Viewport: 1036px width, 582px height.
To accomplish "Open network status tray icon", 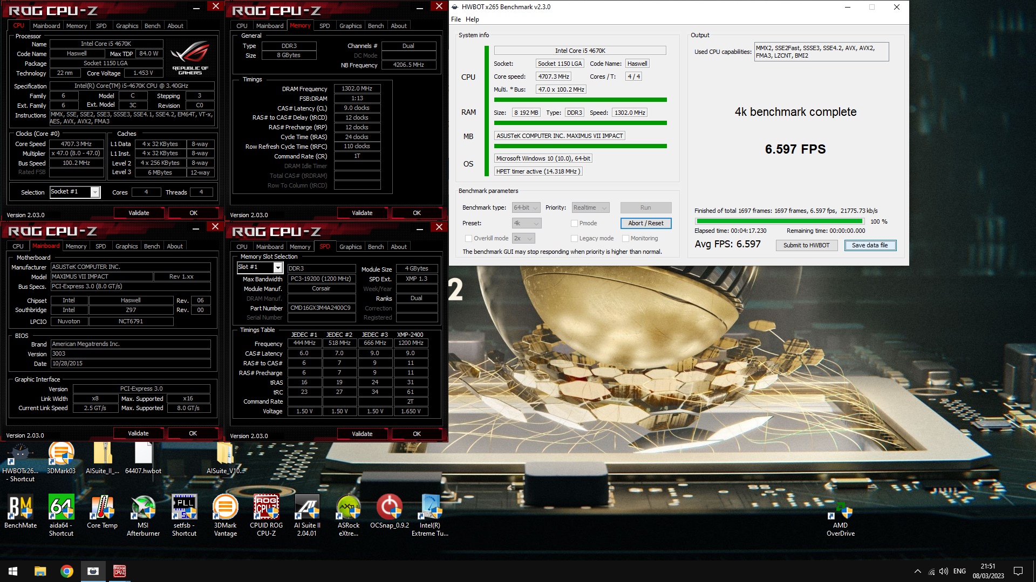I will coord(931,571).
